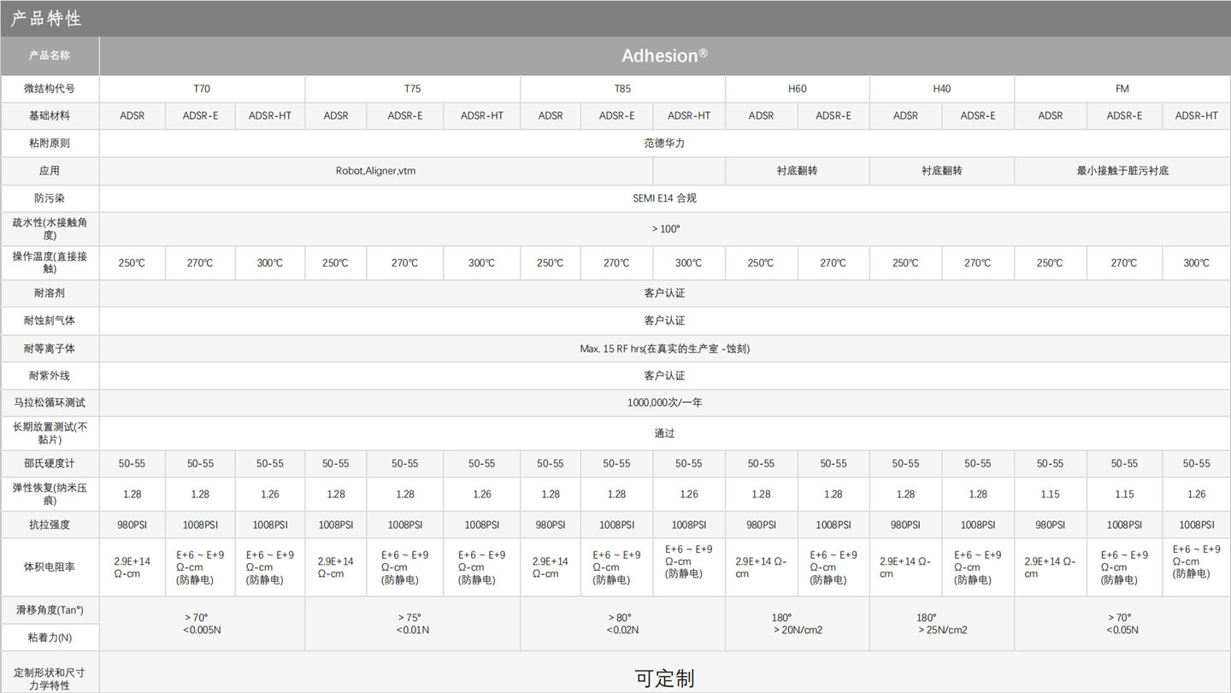The width and height of the screenshot is (1231, 693).
Task: Select the Max. 15 RF hrs plasma cell
Action: pos(664,349)
